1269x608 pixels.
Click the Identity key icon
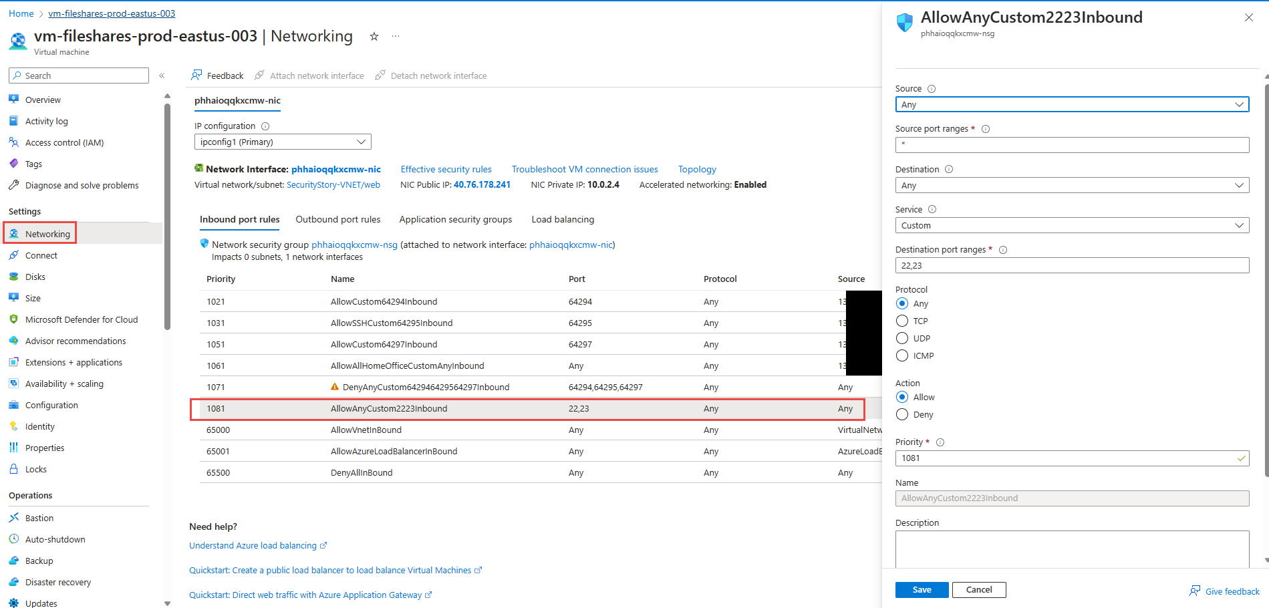click(x=13, y=426)
